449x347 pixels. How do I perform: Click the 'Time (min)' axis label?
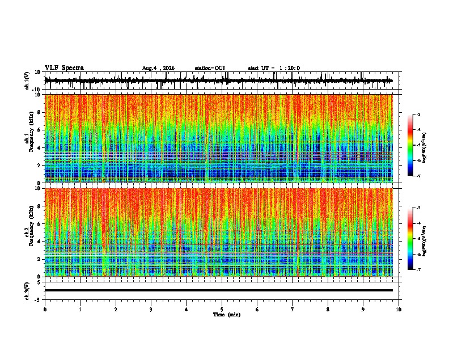227,315
